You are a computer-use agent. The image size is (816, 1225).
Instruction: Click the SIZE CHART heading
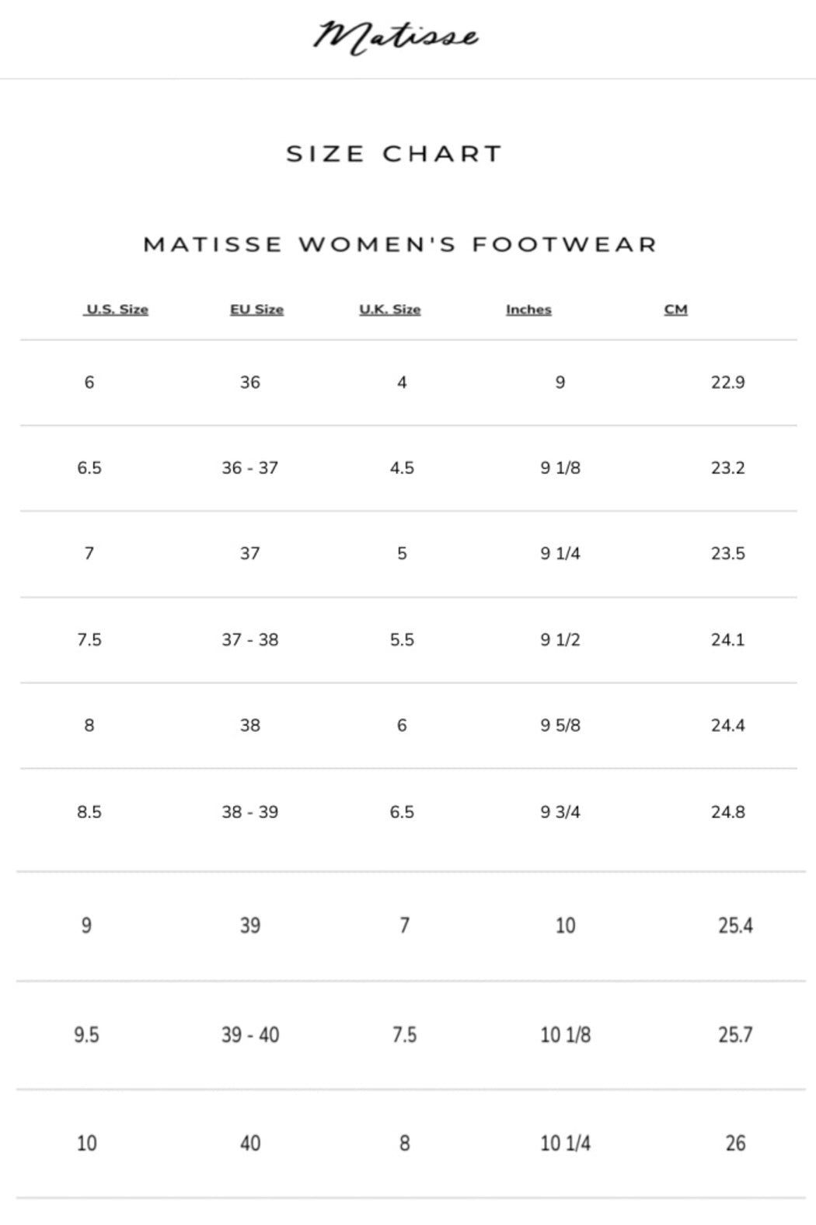click(394, 154)
